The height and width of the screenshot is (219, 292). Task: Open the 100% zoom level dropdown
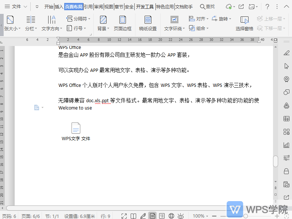point(200,216)
